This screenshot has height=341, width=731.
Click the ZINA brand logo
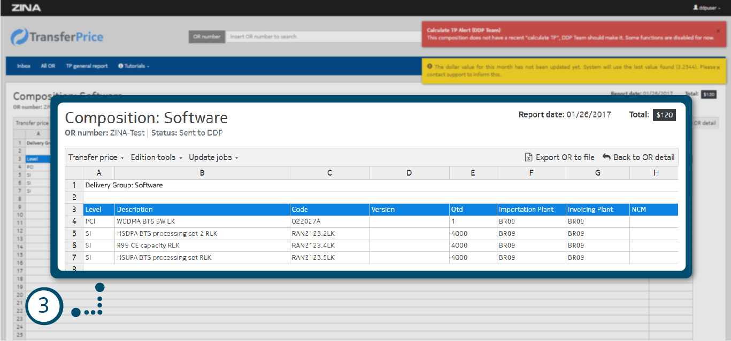point(26,8)
